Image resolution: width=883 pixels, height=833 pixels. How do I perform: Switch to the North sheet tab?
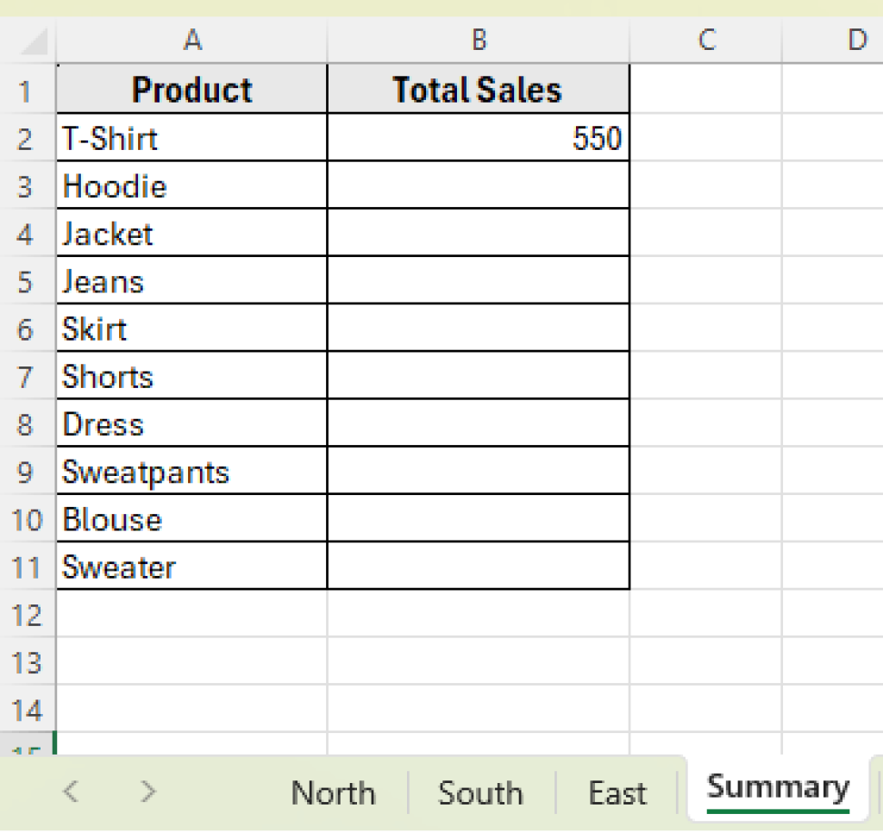click(333, 792)
